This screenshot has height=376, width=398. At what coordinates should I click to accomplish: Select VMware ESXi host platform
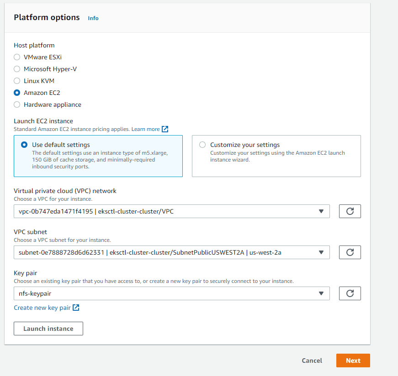(x=17, y=57)
